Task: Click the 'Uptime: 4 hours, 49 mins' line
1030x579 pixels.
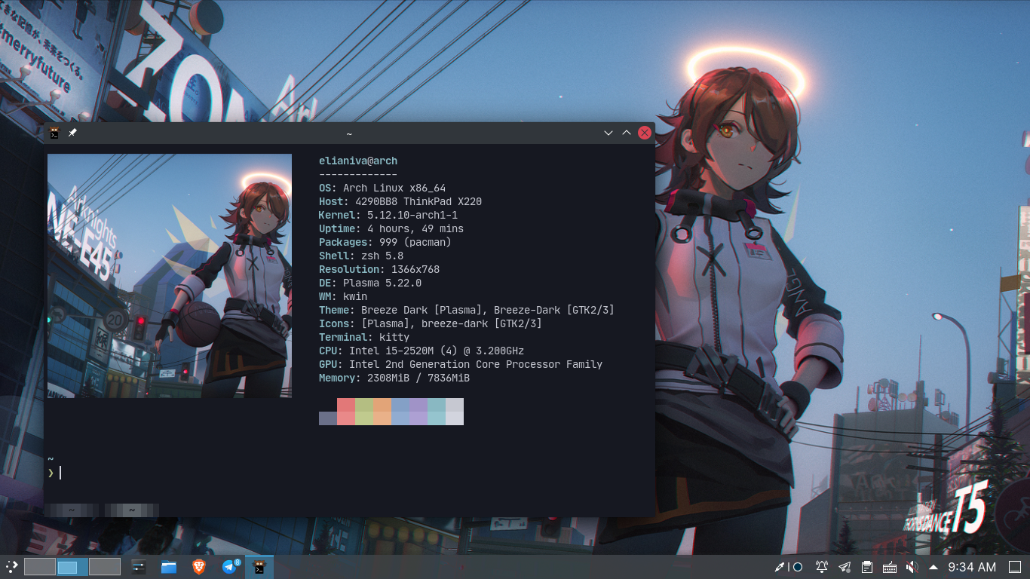Action: (x=391, y=228)
